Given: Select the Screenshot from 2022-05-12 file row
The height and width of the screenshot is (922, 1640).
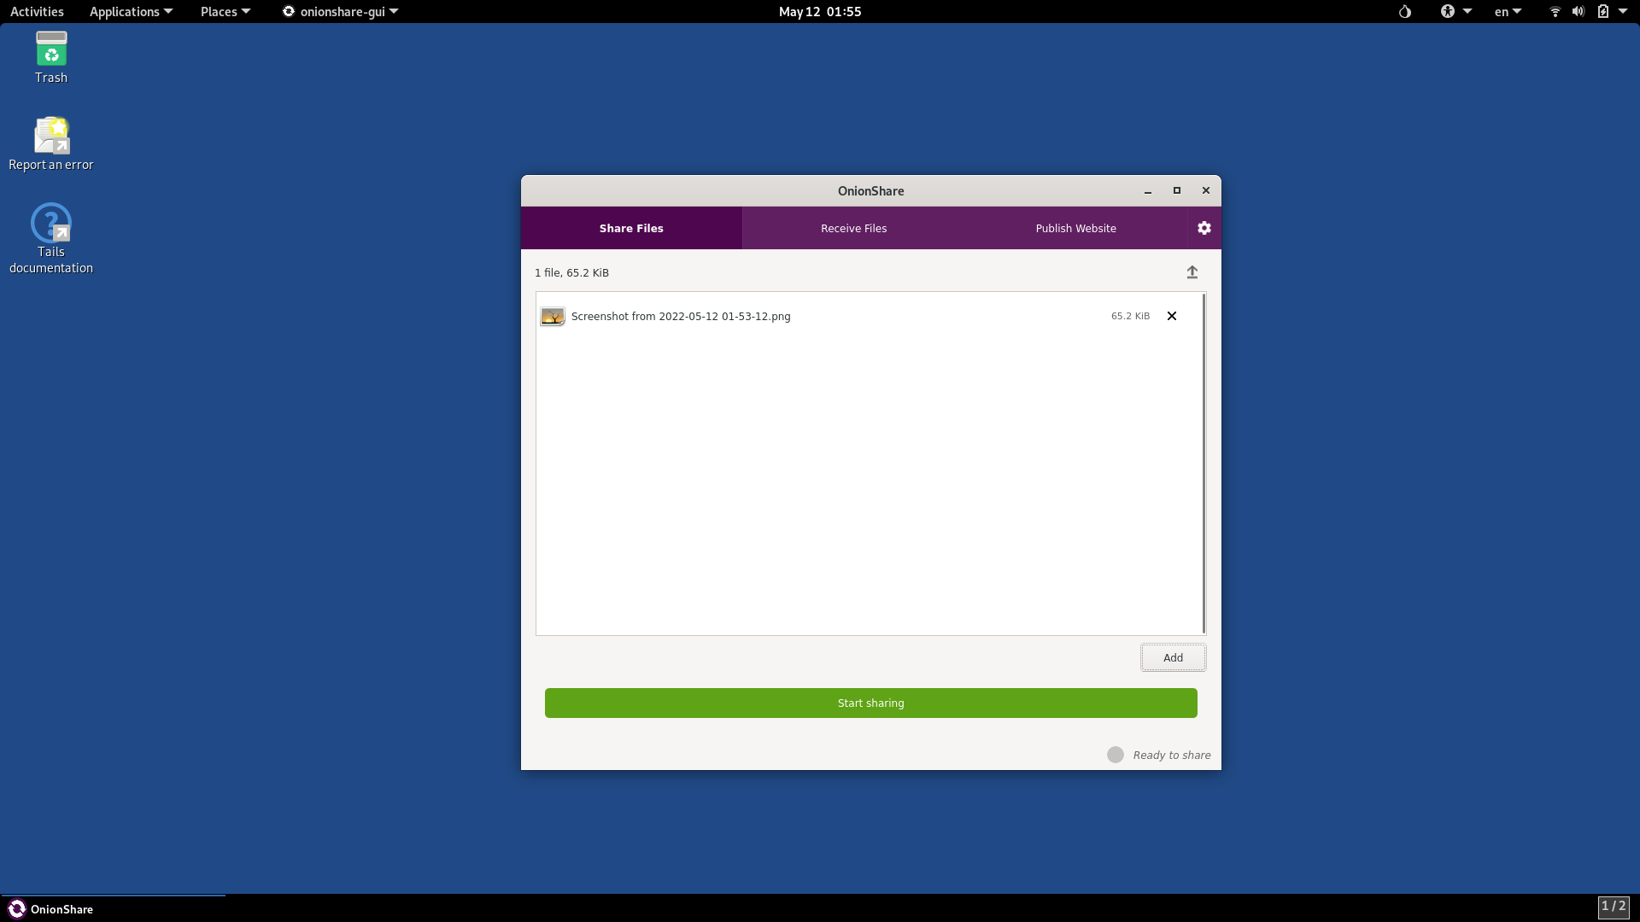Looking at the screenshot, I should tap(869, 317).
